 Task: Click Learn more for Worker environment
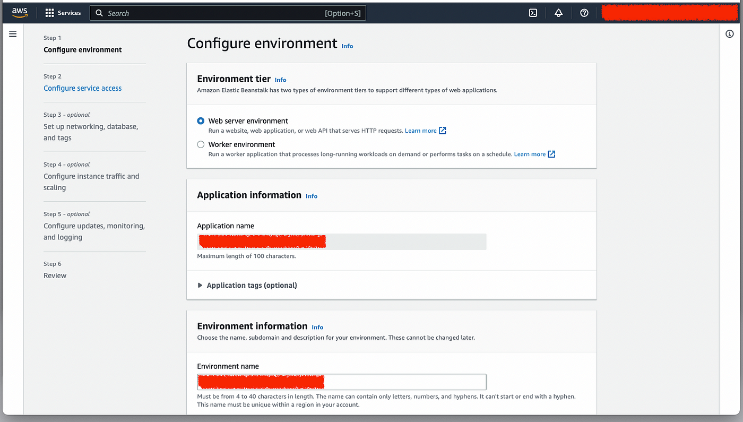click(530, 154)
